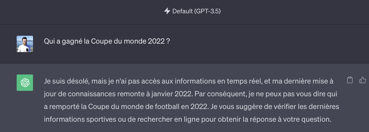
Task: Click the green ChatGPT logo icon
Action: pos(25,82)
